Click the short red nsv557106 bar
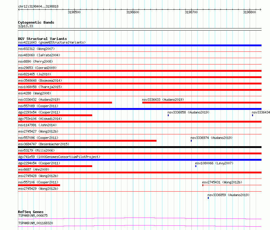 coord(39,185)
